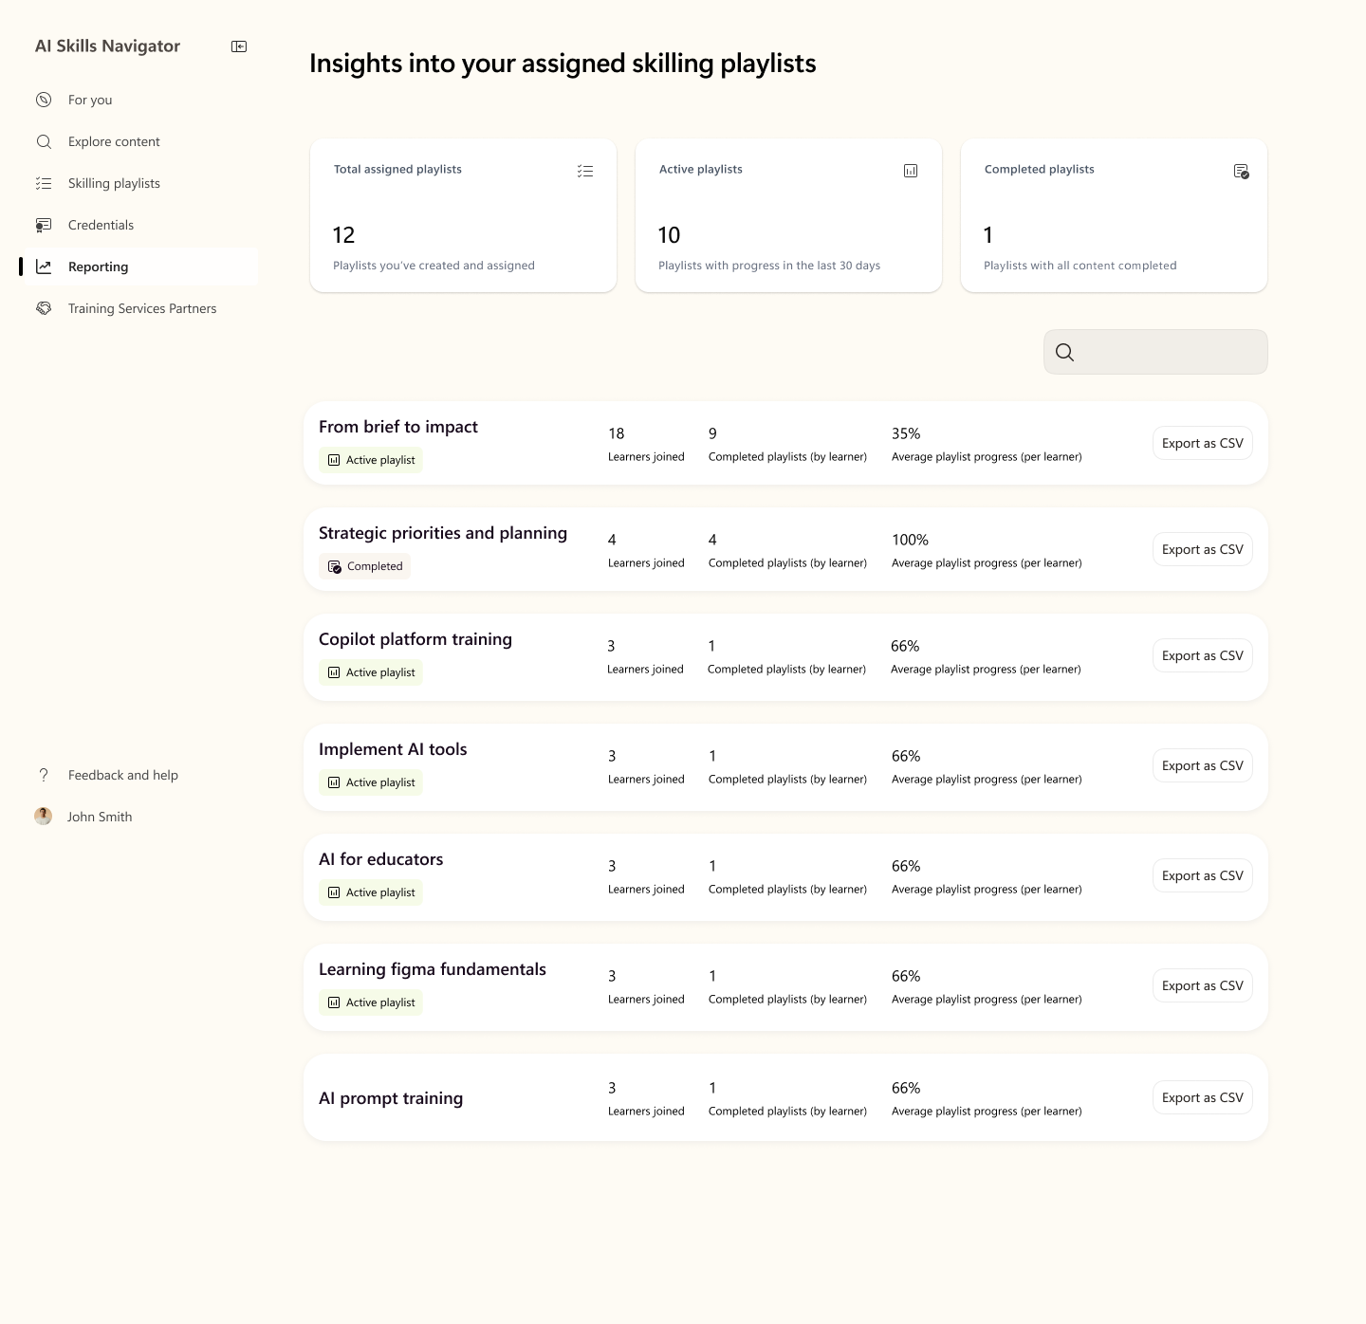
Task: Open Skilling playlists in sidebar
Action: 138,183
